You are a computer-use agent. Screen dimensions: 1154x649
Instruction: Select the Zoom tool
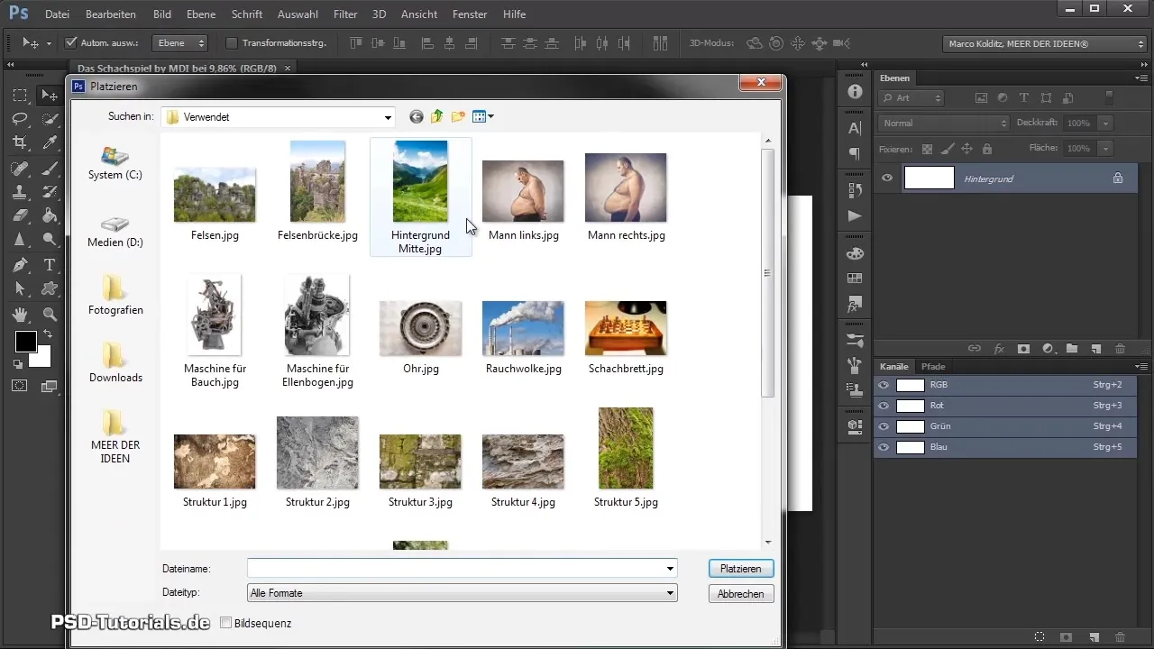tap(50, 315)
